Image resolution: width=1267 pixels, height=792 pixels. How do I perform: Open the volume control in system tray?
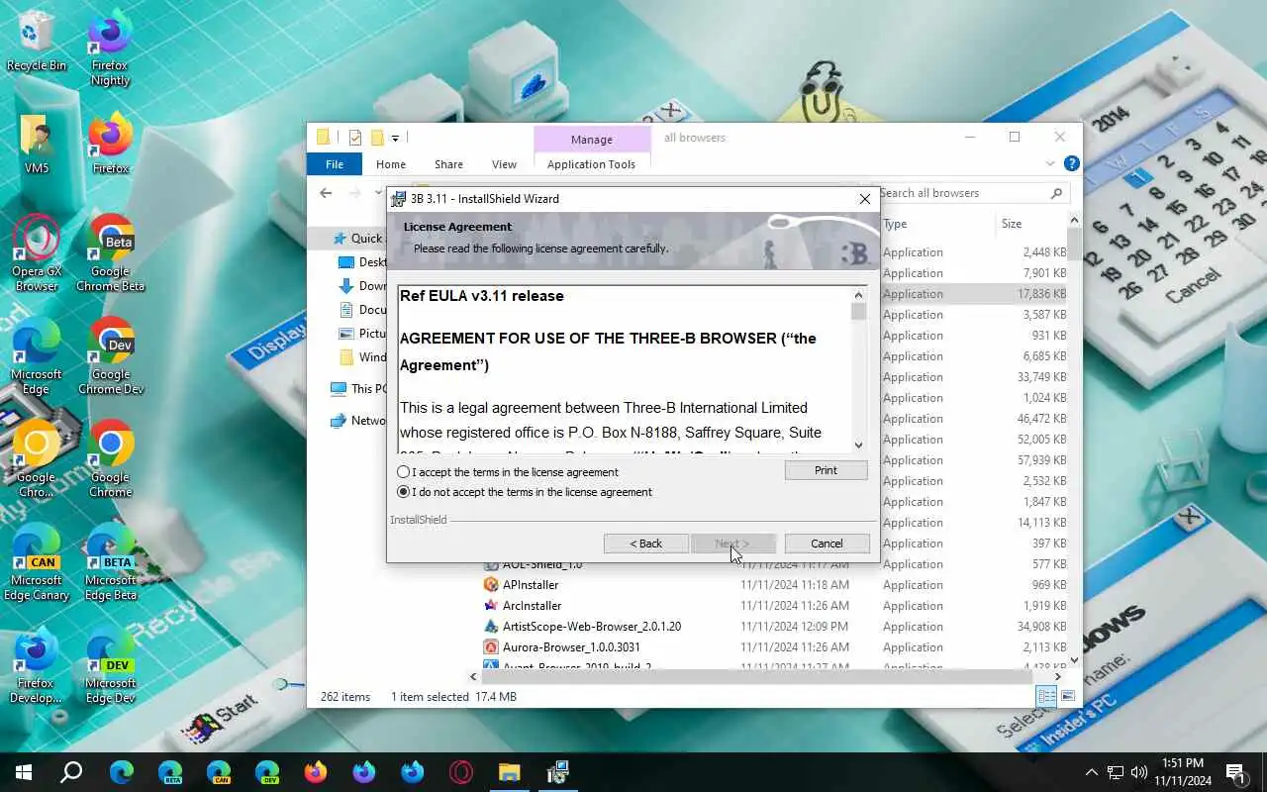1139,772
